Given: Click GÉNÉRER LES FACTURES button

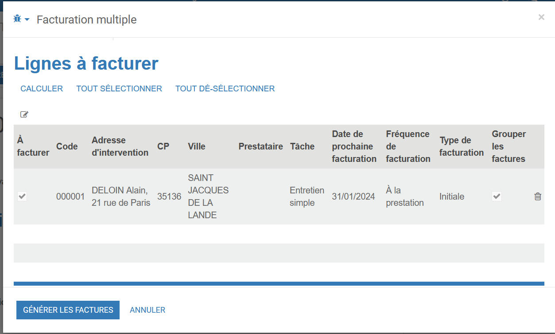Looking at the screenshot, I should click(68, 310).
